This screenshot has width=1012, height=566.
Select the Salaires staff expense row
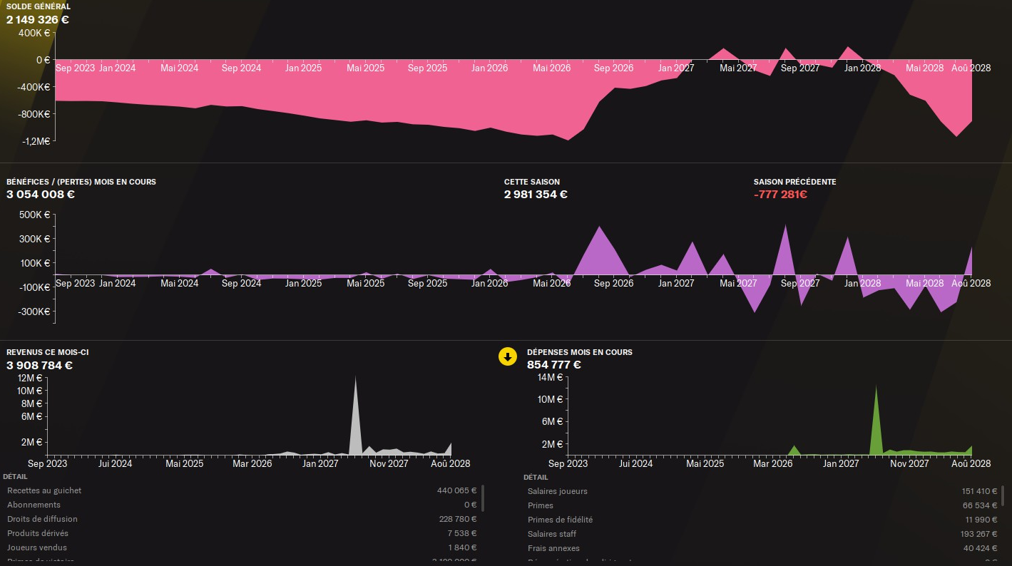pos(762,534)
